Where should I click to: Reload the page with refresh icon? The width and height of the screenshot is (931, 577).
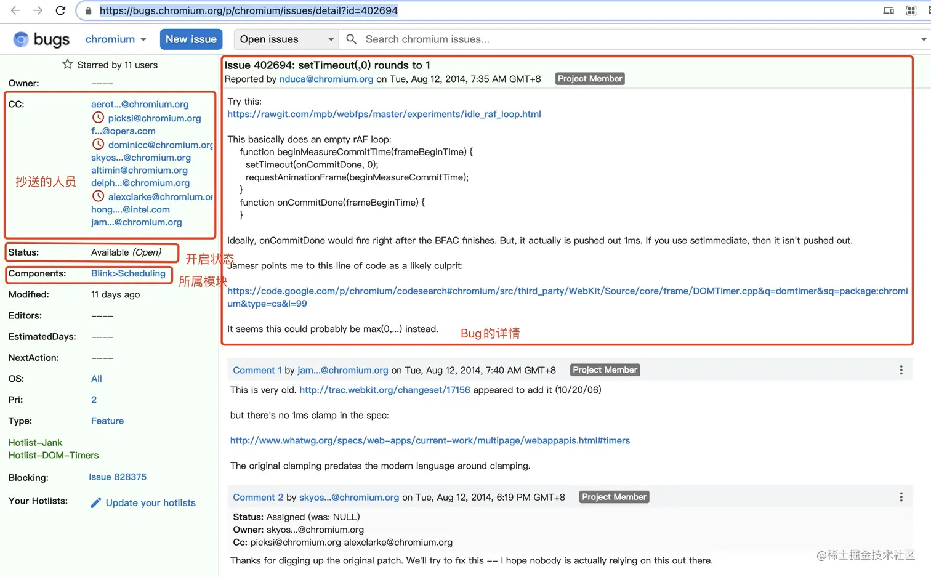pyautogui.click(x=60, y=10)
